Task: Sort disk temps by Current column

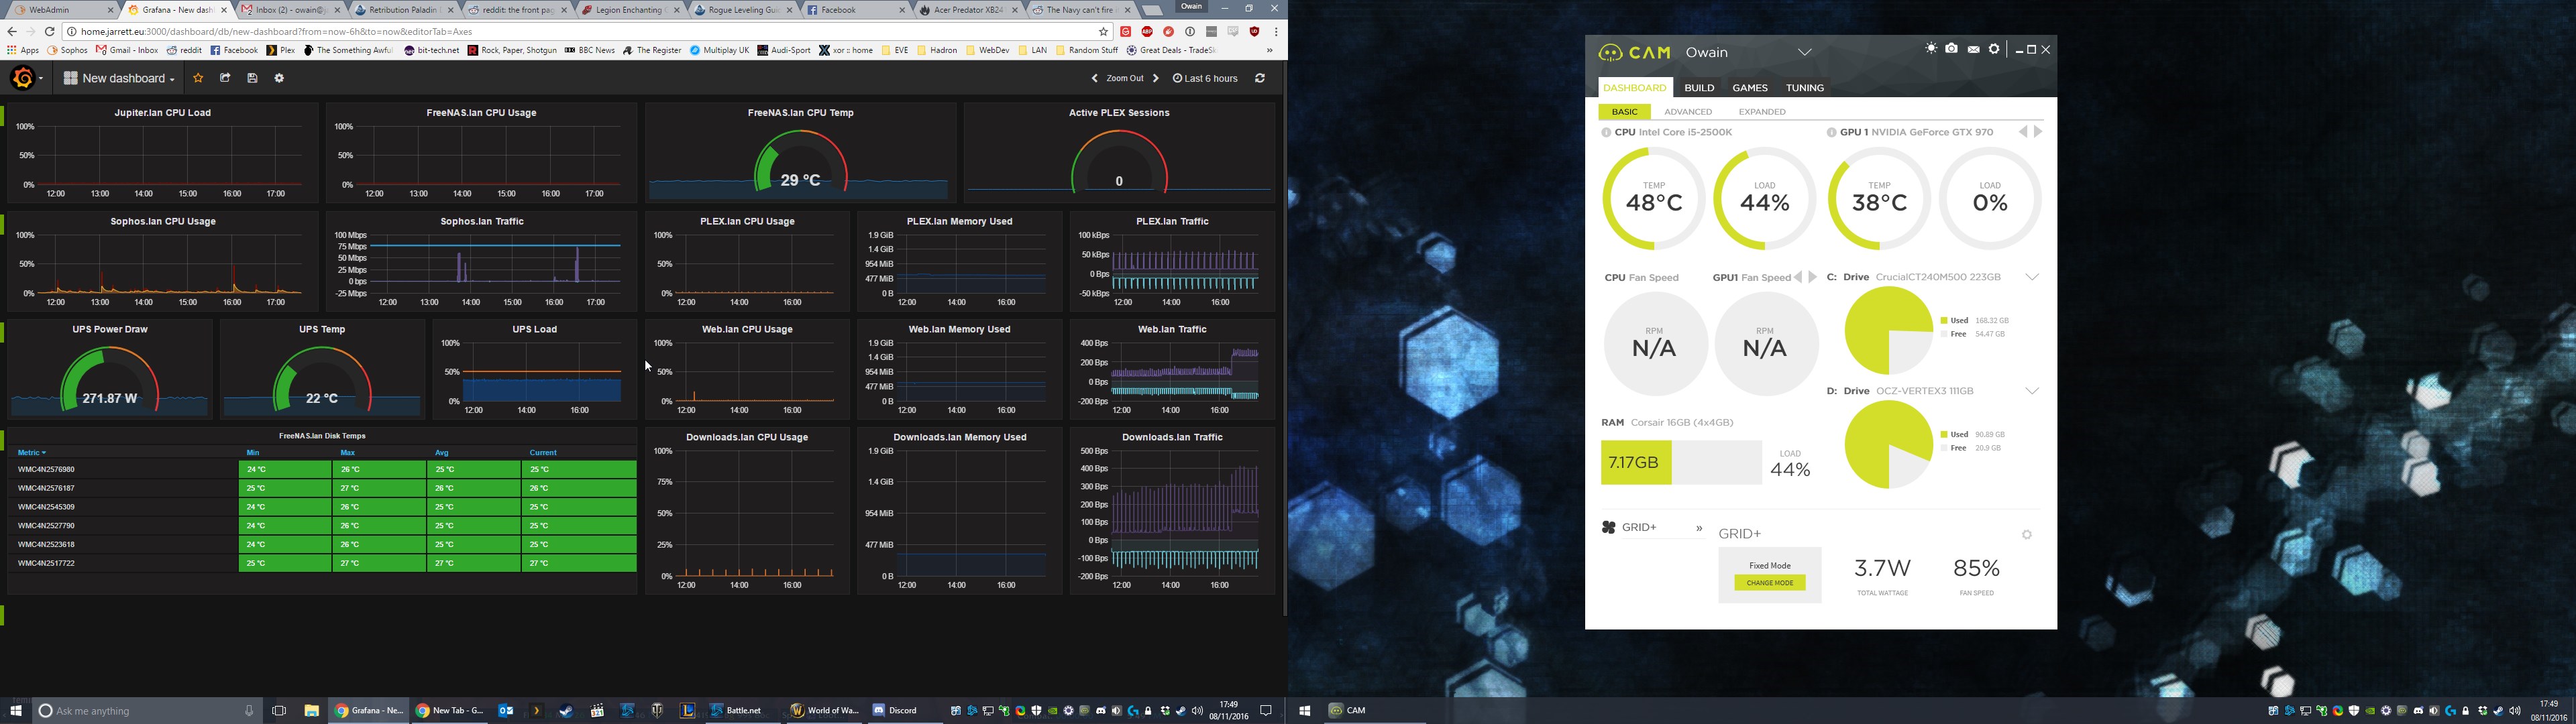Action: 543,453
